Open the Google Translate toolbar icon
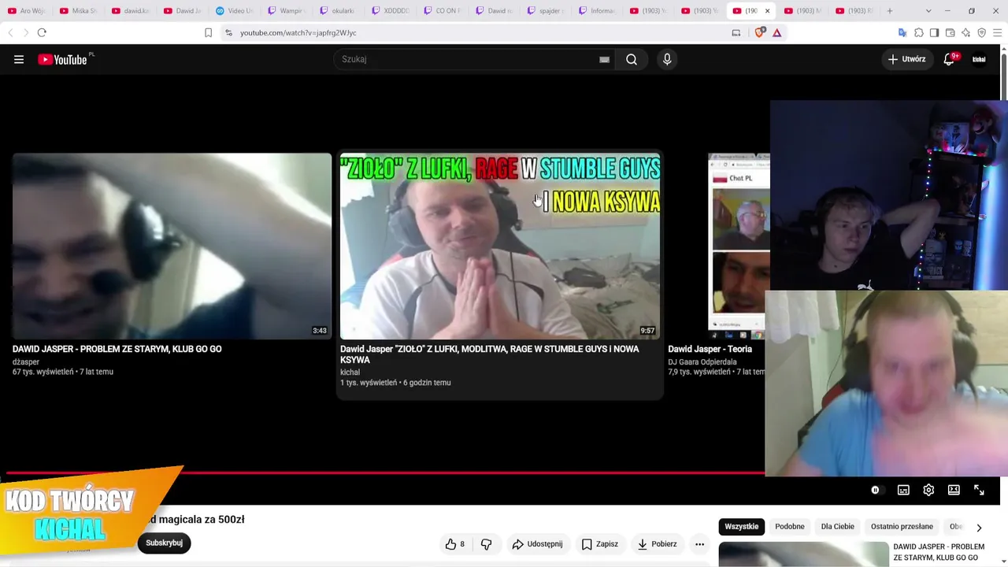The image size is (1008, 567). 902,32
